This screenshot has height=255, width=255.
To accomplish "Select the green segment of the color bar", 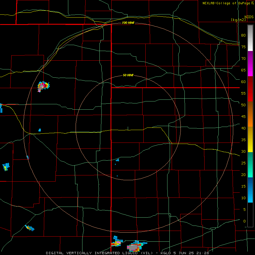I will pyautogui.click(x=250, y=165).
